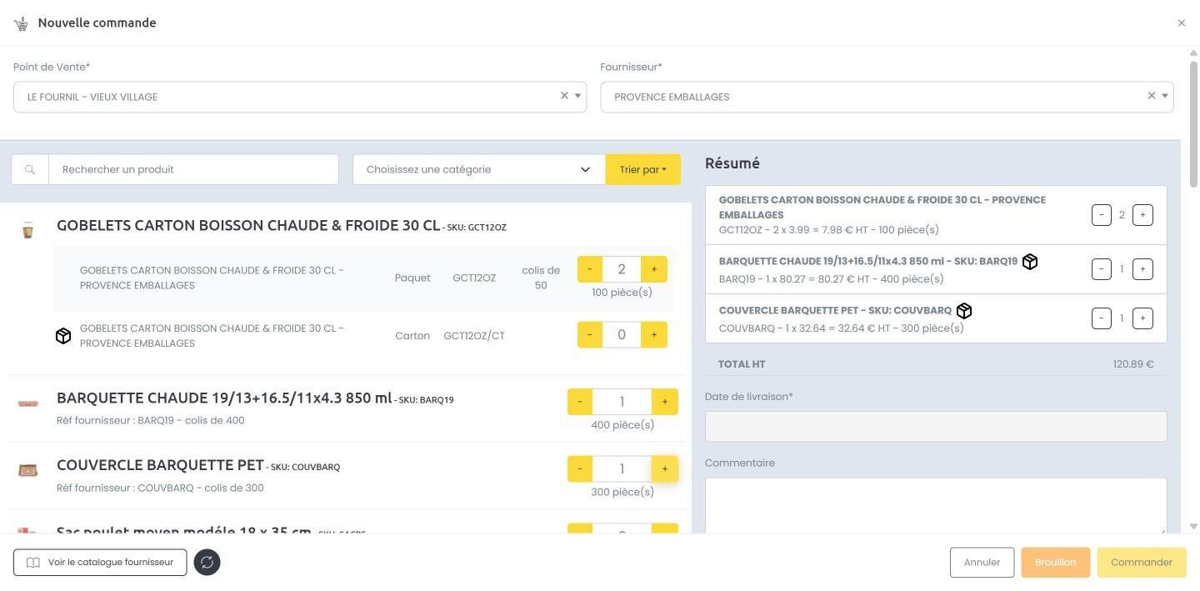
Task: Click the shopping cart icon in header
Action: click(x=21, y=23)
